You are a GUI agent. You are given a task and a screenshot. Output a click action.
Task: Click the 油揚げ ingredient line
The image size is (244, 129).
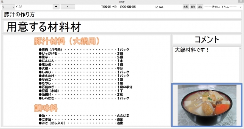click(x=81, y=94)
